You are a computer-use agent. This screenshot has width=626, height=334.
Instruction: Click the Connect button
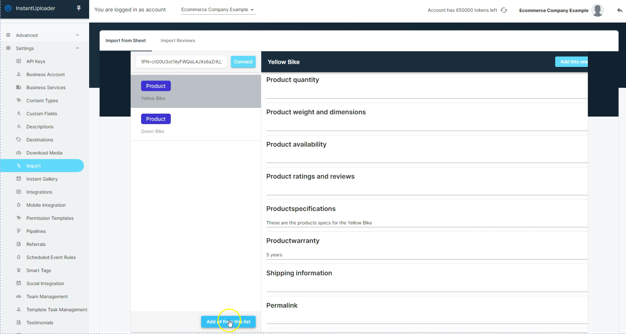pos(243,62)
